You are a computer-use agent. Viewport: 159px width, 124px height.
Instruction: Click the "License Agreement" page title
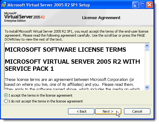point(101,18)
